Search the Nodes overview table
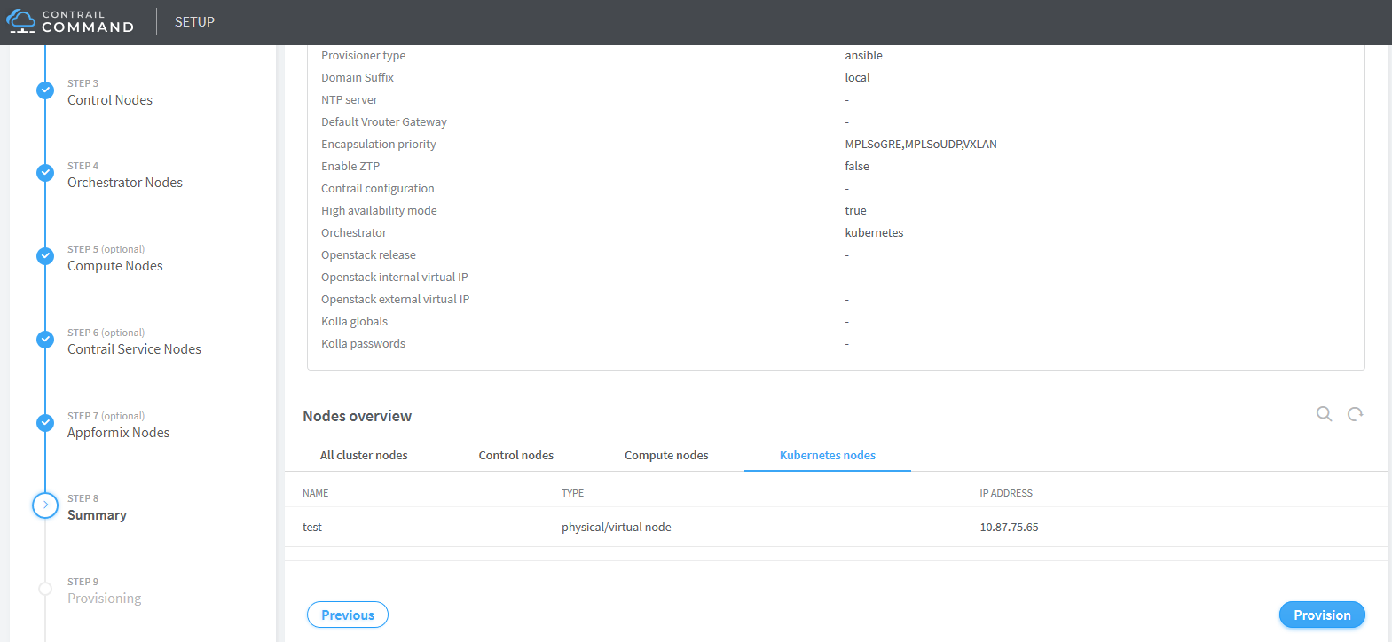 pyautogui.click(x=1324, y=414)
